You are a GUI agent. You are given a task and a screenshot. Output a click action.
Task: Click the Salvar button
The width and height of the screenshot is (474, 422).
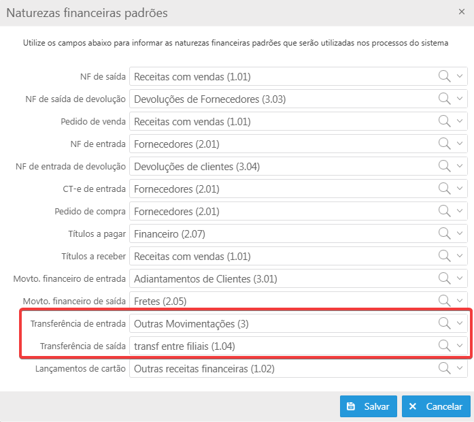click(x=368, y=406)
